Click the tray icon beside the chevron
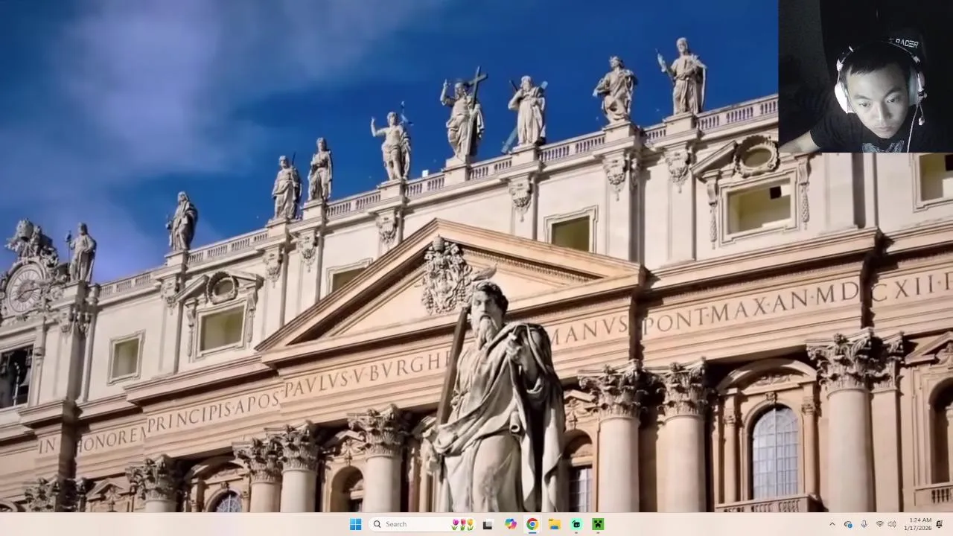Viewport: 953px width, 536px height. coord(848,524)
